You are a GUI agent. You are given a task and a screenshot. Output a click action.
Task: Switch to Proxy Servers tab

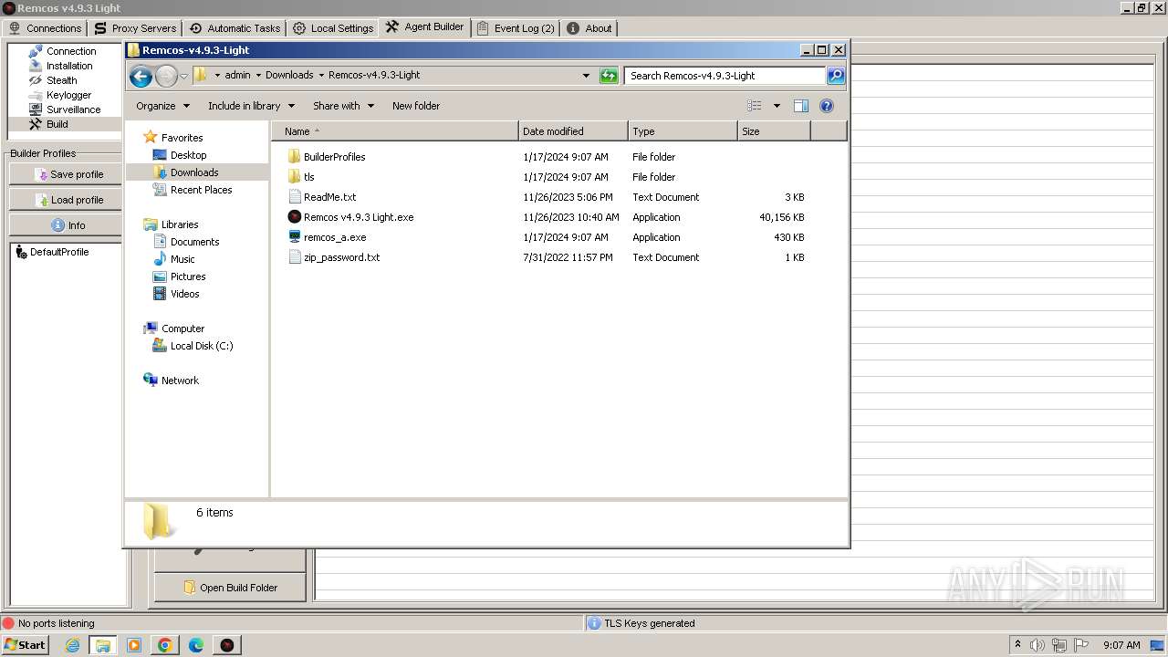135,28
